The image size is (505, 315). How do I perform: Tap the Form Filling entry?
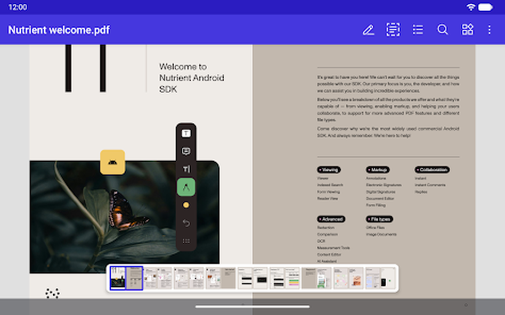tap(376, 205)
